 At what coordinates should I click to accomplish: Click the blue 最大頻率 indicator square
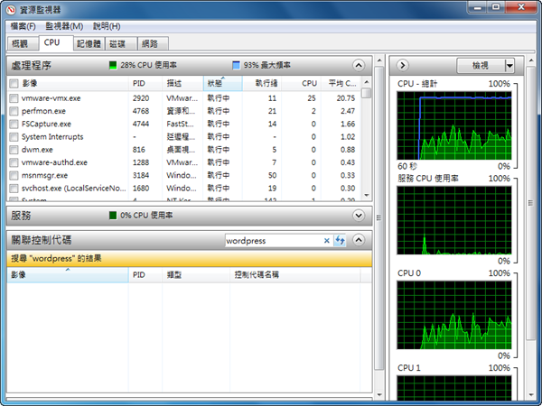point(236,65)
